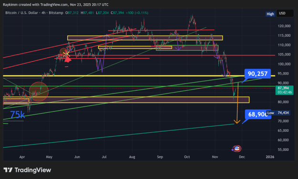
Task: Click the change value +100 (+0.11%)
Action: pos(137,13)
